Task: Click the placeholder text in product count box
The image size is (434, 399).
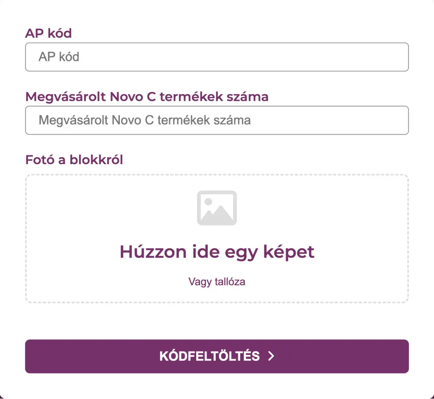Action: pos(145,120)
